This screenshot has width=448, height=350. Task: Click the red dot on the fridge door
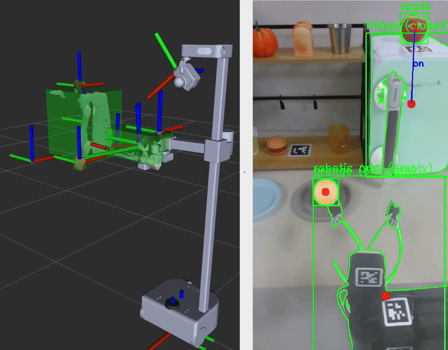point(412,104)
